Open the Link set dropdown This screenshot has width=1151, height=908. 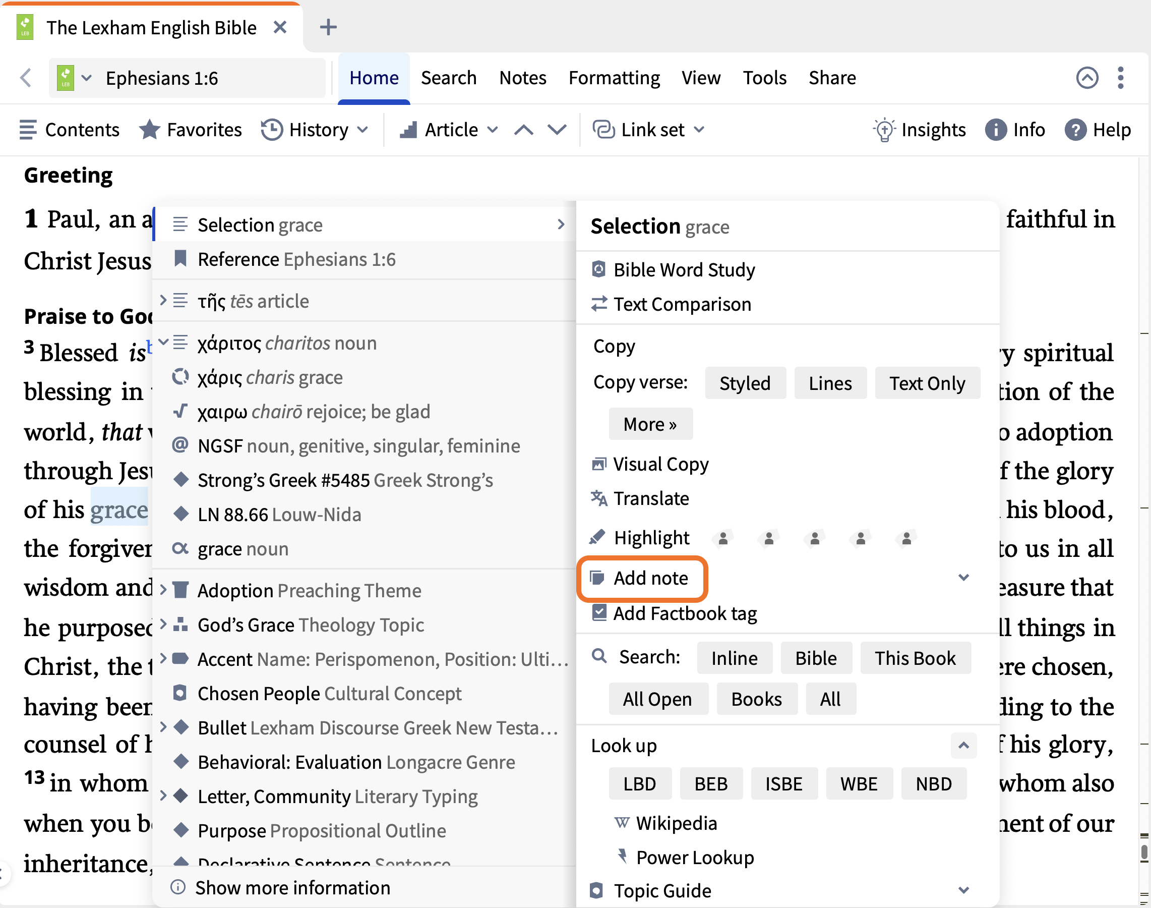pos(649,130)
